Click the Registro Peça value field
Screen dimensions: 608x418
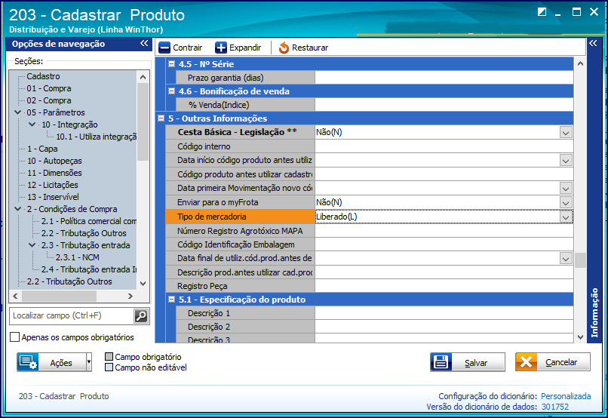444,286
